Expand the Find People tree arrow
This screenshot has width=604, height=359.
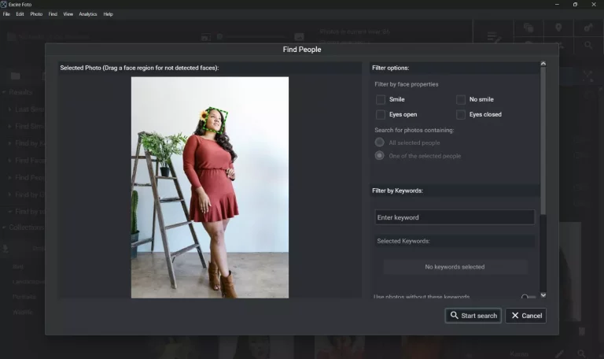(9, 177)
